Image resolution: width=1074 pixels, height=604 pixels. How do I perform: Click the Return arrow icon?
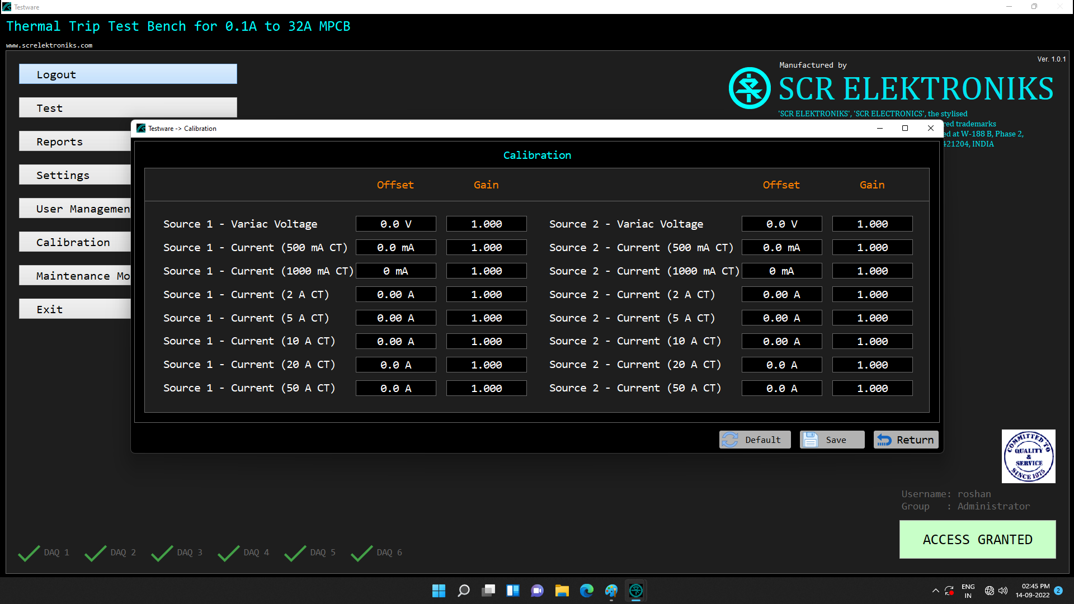[884, 440]
